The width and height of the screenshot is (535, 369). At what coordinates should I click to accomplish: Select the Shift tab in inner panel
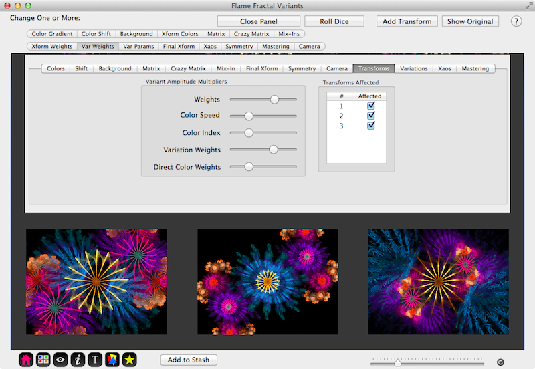(81, 69)
